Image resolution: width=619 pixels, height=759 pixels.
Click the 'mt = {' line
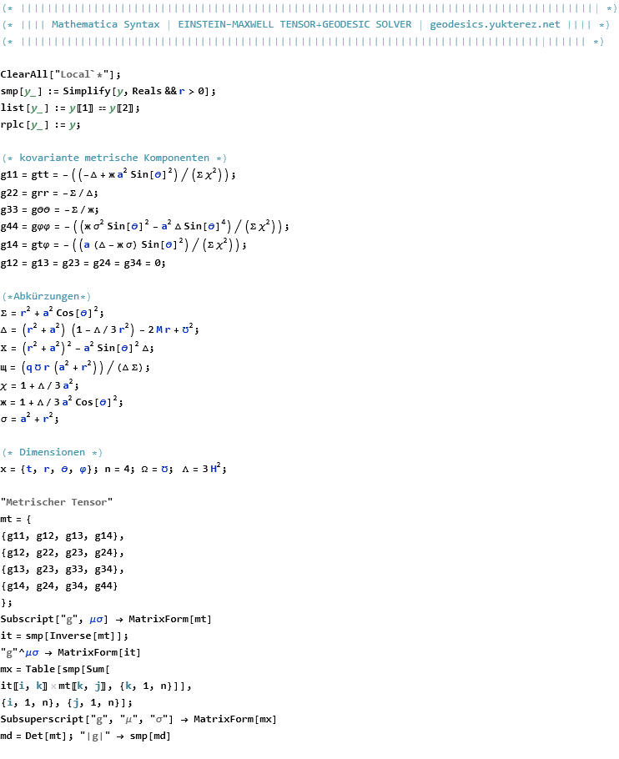[16, 519]
